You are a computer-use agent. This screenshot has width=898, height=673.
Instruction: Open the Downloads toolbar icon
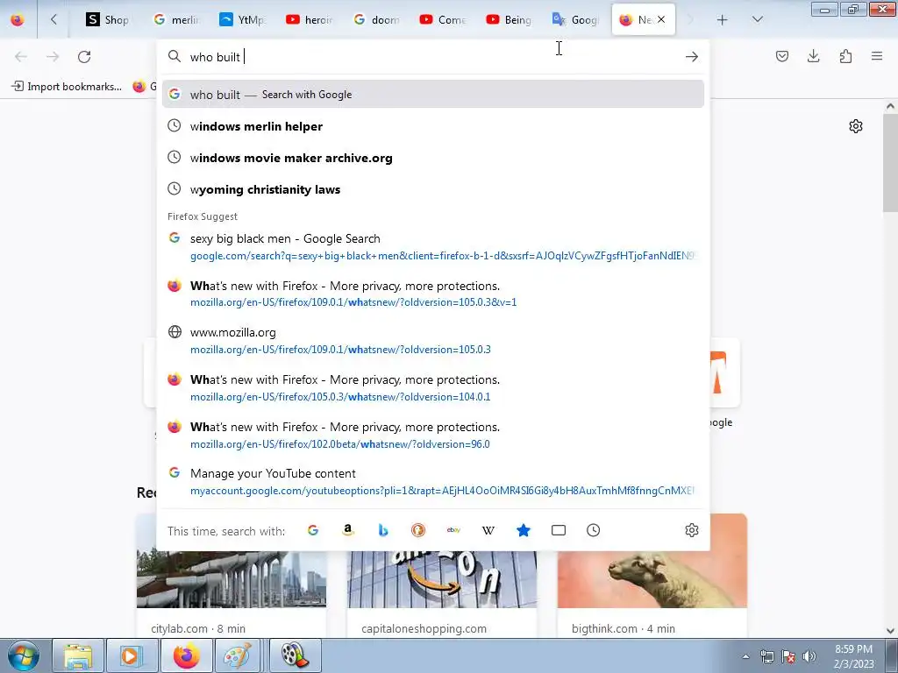coord(813,56)
